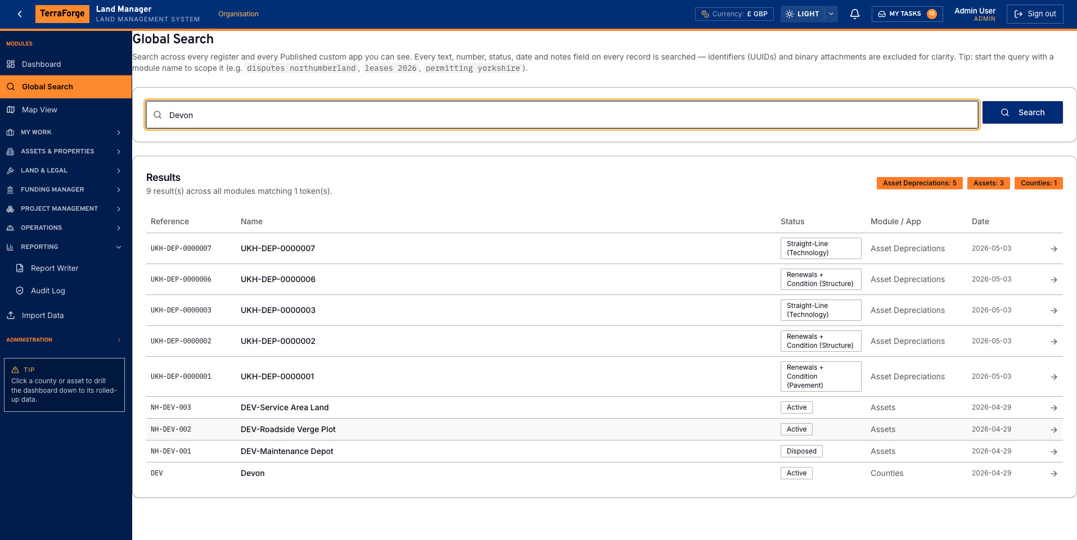Click the Funding Manager bank icon
This screenshot has width=1077, height=540.
click(10, 189)
